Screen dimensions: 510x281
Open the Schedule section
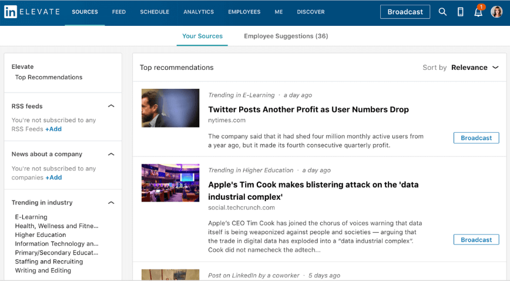[155, 12]
